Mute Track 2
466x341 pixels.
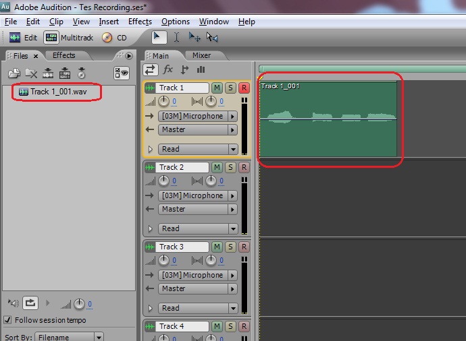pyautogui.click(x=217, y=167)
